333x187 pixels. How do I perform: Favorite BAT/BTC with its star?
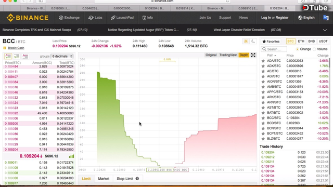(263, 113)
